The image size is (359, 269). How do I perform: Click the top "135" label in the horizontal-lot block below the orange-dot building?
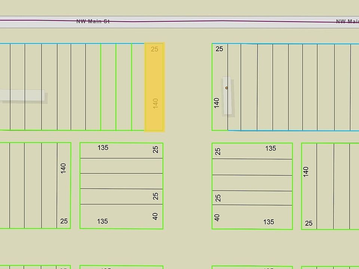click(x=271, y=148)
